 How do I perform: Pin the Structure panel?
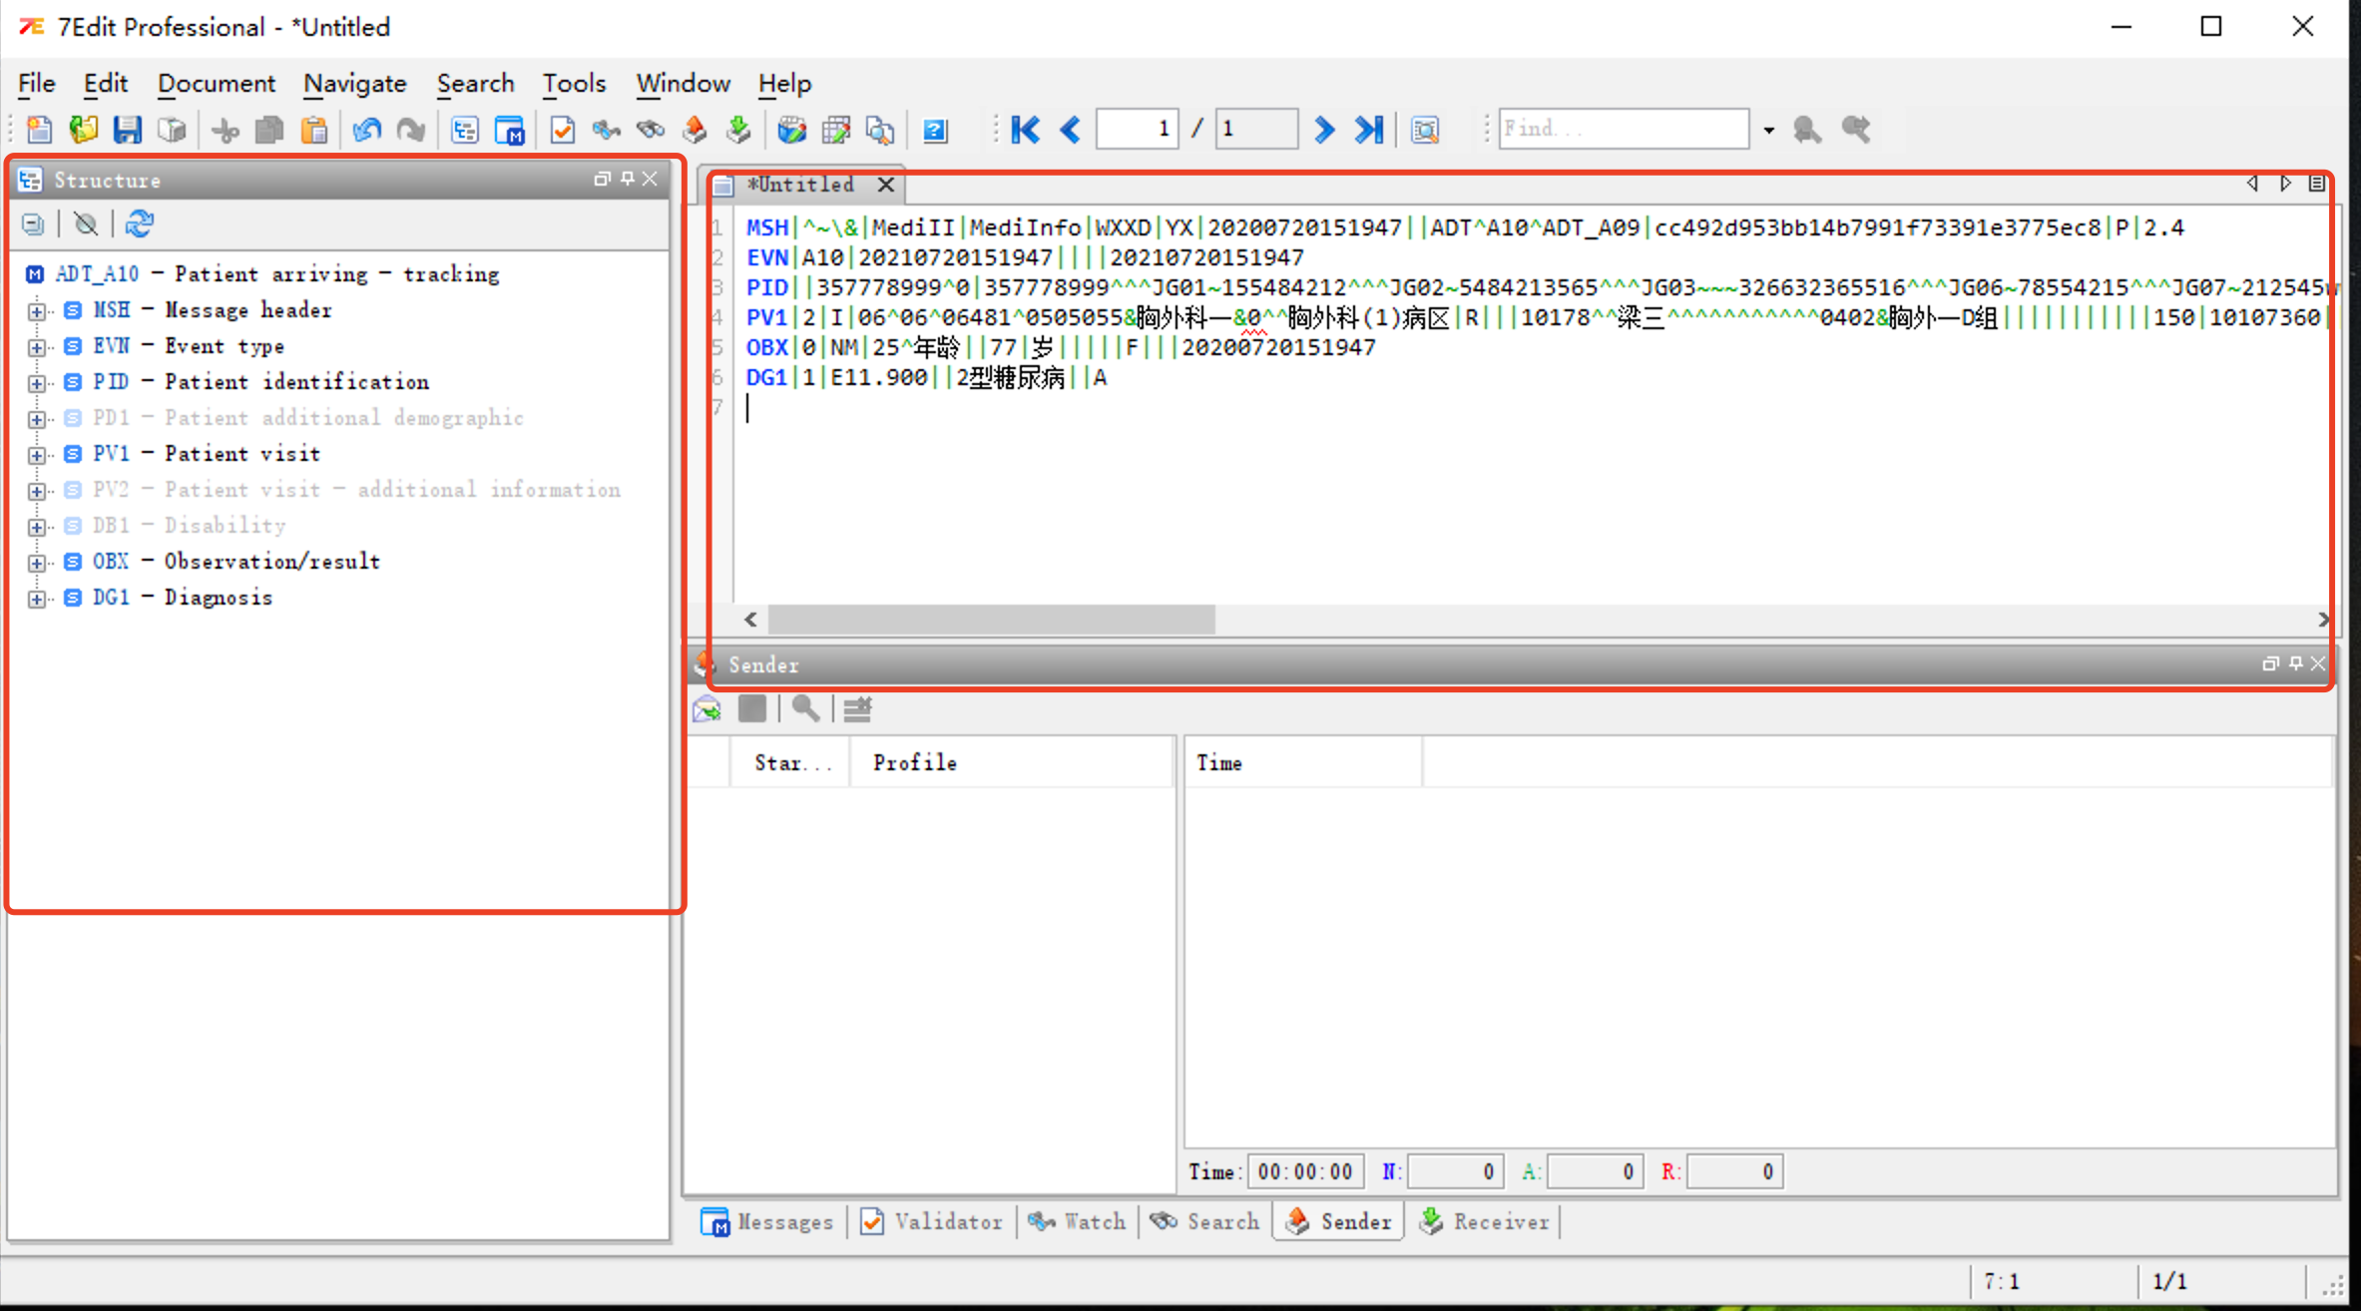tap(627, 179)
